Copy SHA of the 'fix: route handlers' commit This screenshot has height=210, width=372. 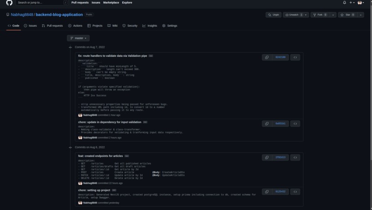267,57
